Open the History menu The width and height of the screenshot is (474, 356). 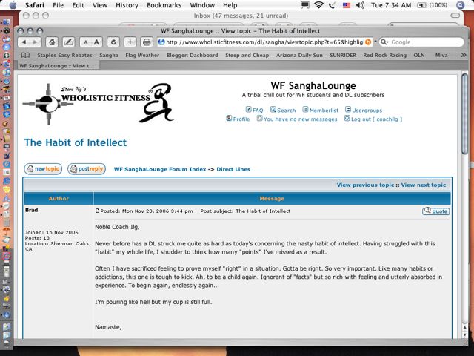(127, 5)
